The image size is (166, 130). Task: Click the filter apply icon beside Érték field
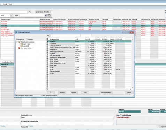pos(46,15)
